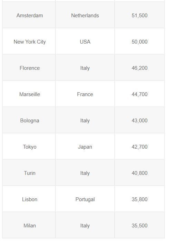Click the 51,500 value cell
The width and height of the screenshot is (169, 244).
pyautogui.click(x=140, y=15)
